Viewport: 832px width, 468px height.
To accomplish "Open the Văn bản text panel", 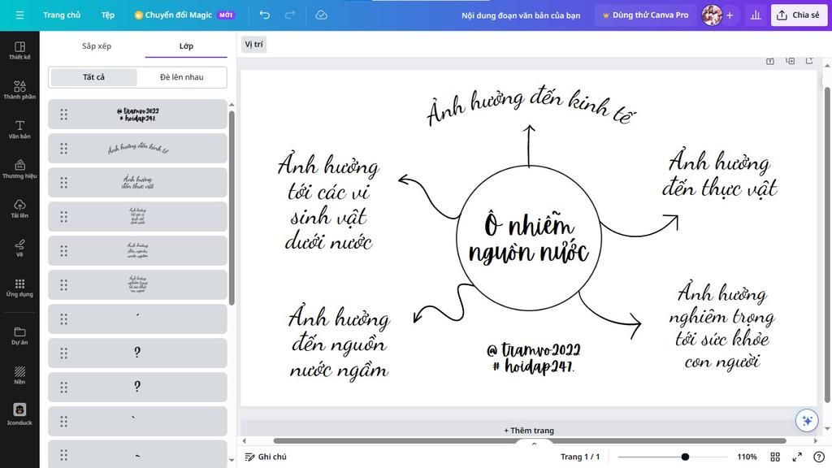I will [19, 129].
